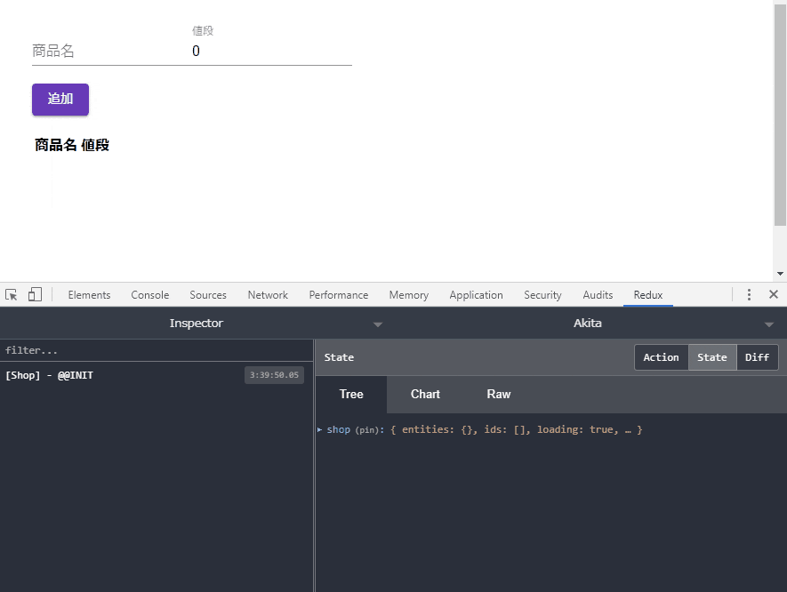This screenshot has width=787, height=592.
Task: Click the purple 追加 button
Action: 60,100
